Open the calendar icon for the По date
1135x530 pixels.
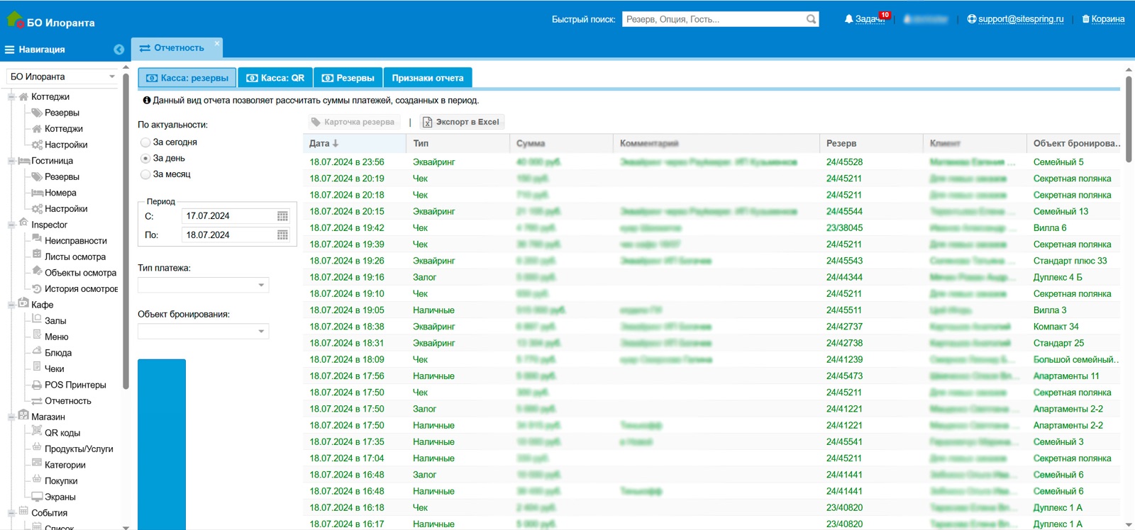click(282, 235)
